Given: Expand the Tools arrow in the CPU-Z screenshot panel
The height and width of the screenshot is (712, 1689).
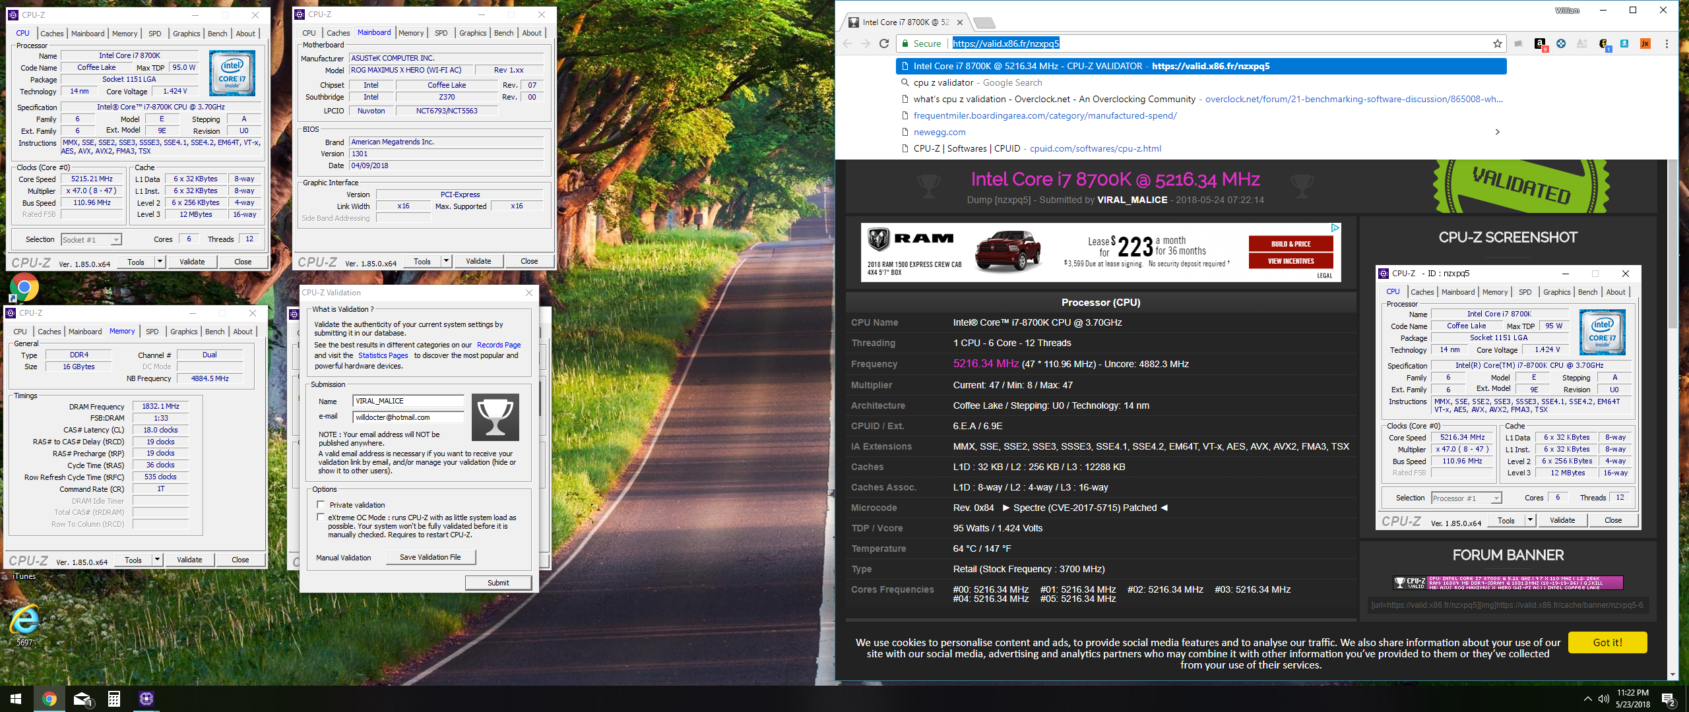Looking at the screenshot, I should pyautogui.click(x=1530, y=520).
